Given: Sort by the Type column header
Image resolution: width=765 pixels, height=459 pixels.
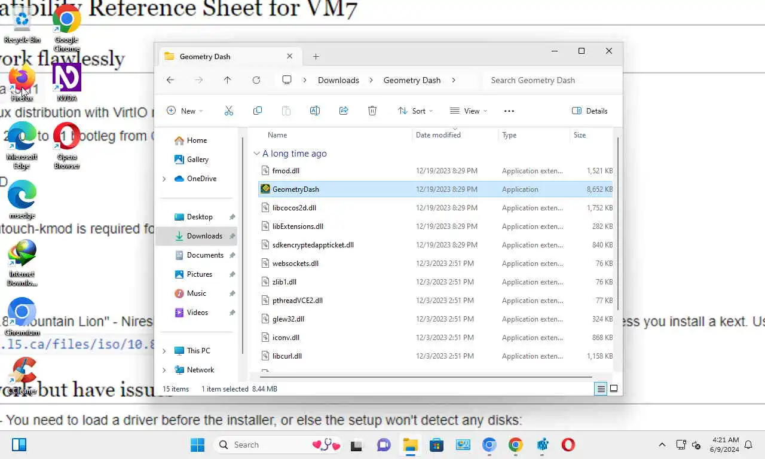Looking at the screenshot, I should click(x=533, y=135).
